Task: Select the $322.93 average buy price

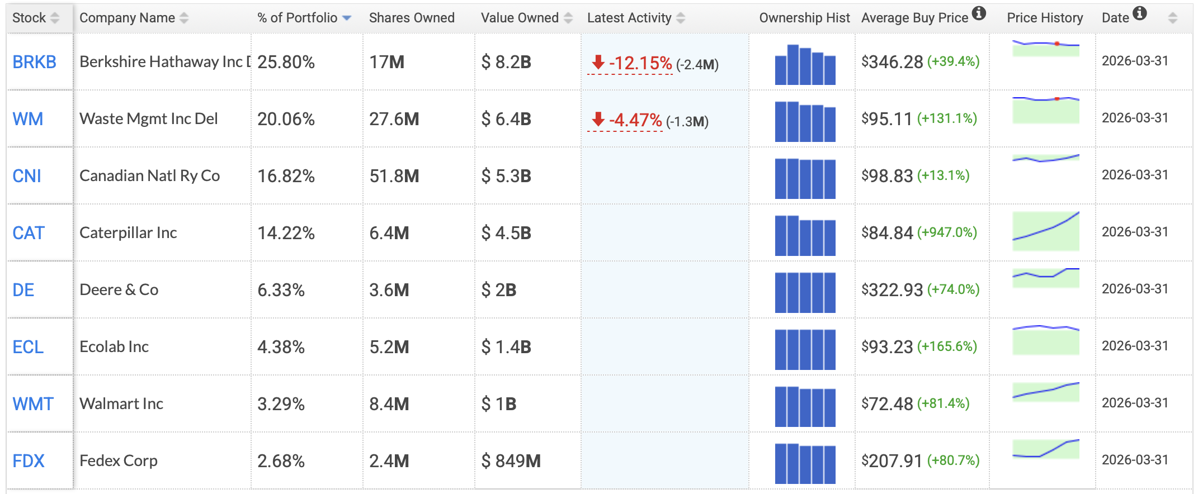Action: (892, 290)
